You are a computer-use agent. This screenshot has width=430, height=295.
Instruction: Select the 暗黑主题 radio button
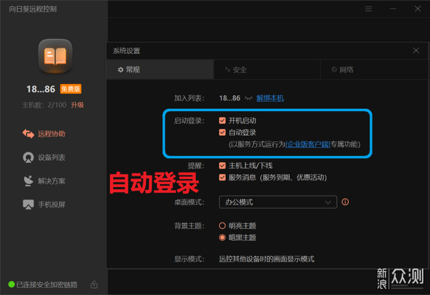222,237
